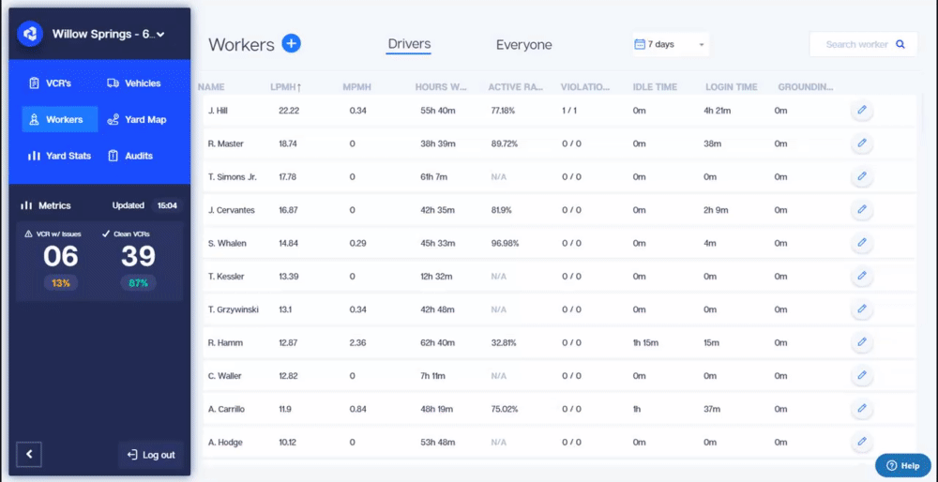Sort by the MPMH column header
The width and height of the screenshot is (938, 482).
tap(357, 87)
